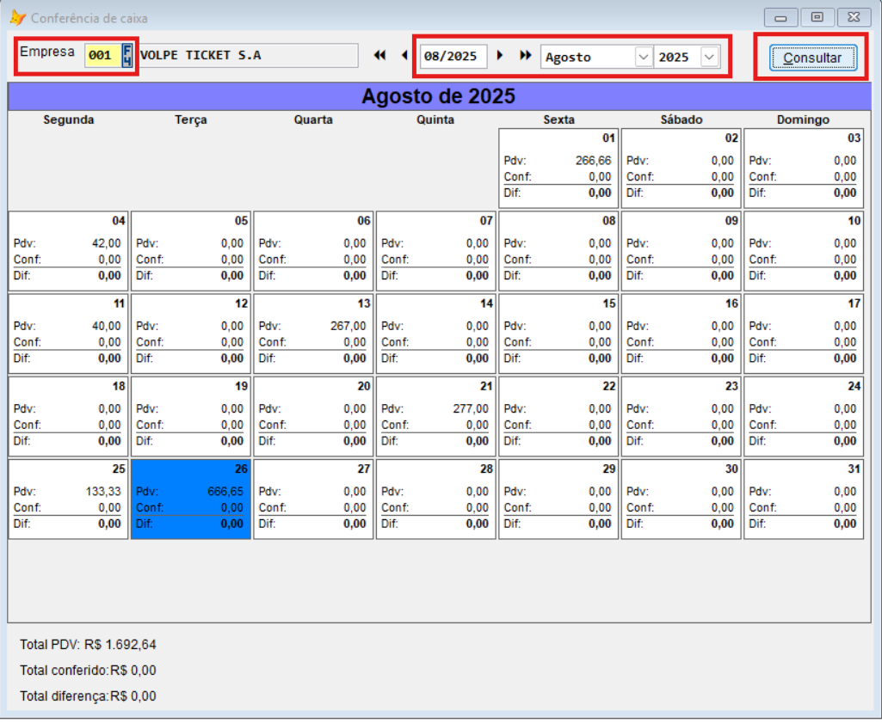Click the 08/2025 period input field

(453, 57)
